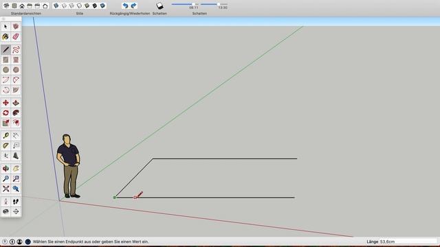This screenshot has height=247, width=440.
Task: Pick the Position Camera tool
Action: 5,202
